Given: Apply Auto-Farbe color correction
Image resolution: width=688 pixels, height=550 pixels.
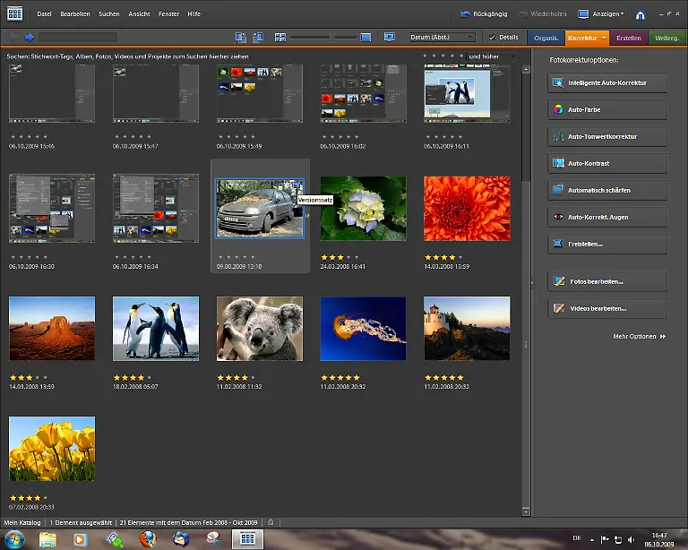Looking at the screenshot, I should coord(607,110).
